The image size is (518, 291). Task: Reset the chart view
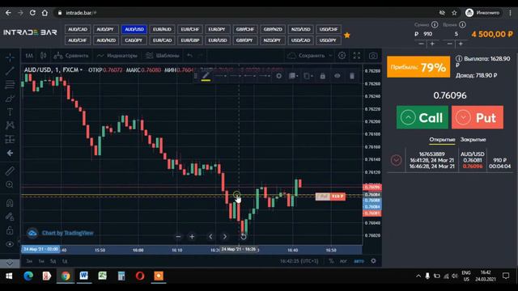click(244, 237)
